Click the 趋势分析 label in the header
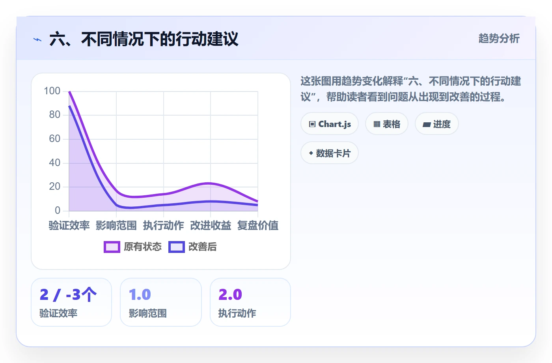552x363 pixels. click(499, 39)
